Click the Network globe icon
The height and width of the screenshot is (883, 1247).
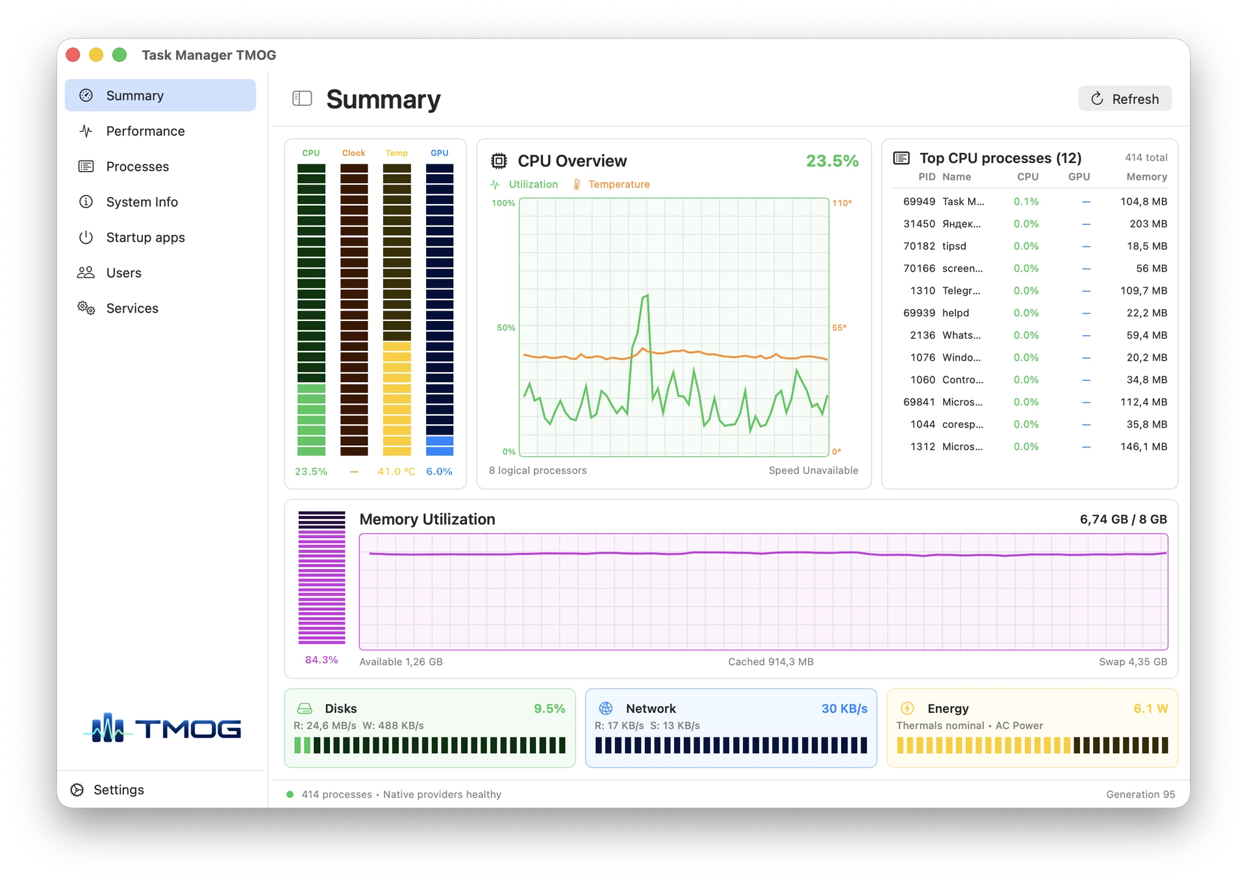tap(606, 708)
